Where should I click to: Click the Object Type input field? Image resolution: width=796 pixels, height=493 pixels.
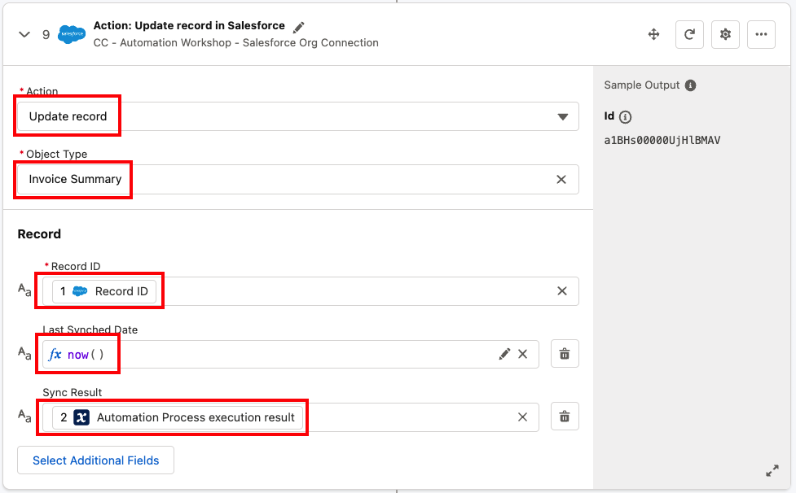(x=326, y=180)
